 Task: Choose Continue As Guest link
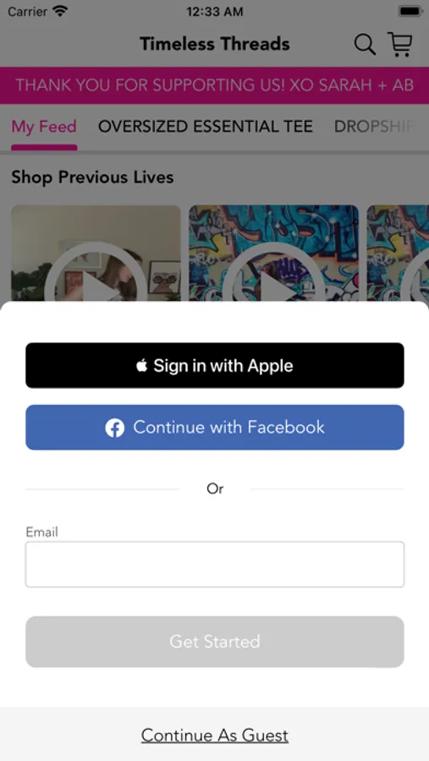click(215, 736)
